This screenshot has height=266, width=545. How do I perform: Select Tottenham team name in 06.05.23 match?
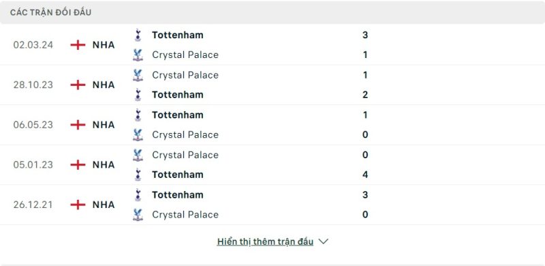(x=178, y=115)
